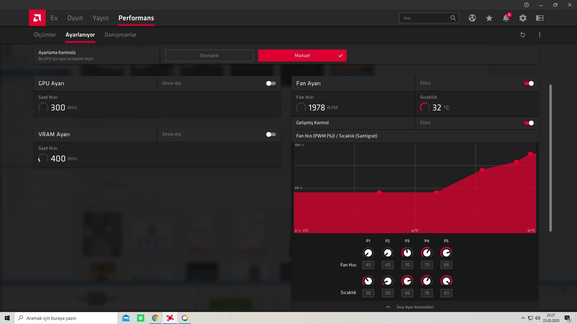Click the reset tuning arrow icon
The height and width of the screenshot is (324, 577).
523,35
